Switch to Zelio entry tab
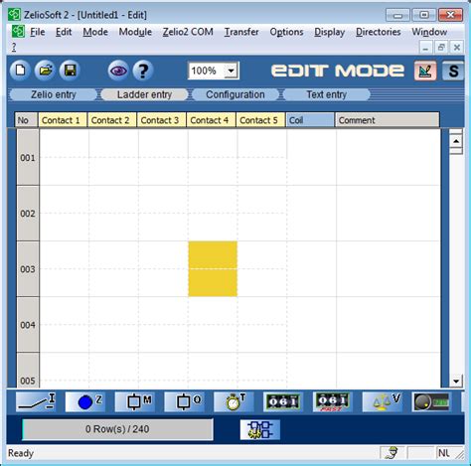471x466 pixels. click(54, 94)
